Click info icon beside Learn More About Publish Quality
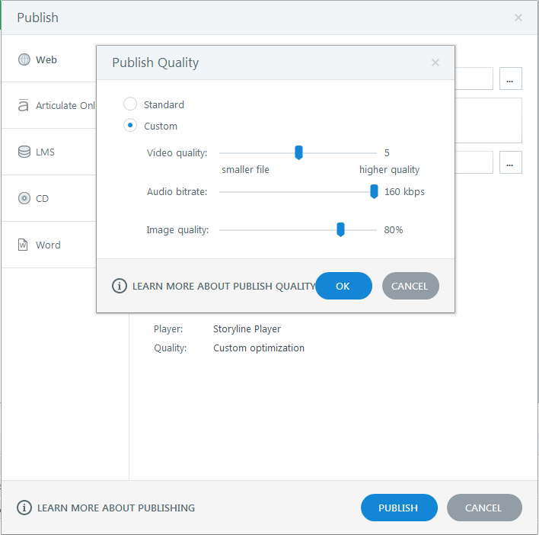Viewport: 539px width, 535px height. 120,286
